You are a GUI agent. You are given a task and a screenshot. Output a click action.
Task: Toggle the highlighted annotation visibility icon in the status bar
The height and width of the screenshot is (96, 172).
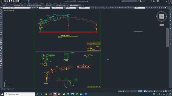[145, 91]
